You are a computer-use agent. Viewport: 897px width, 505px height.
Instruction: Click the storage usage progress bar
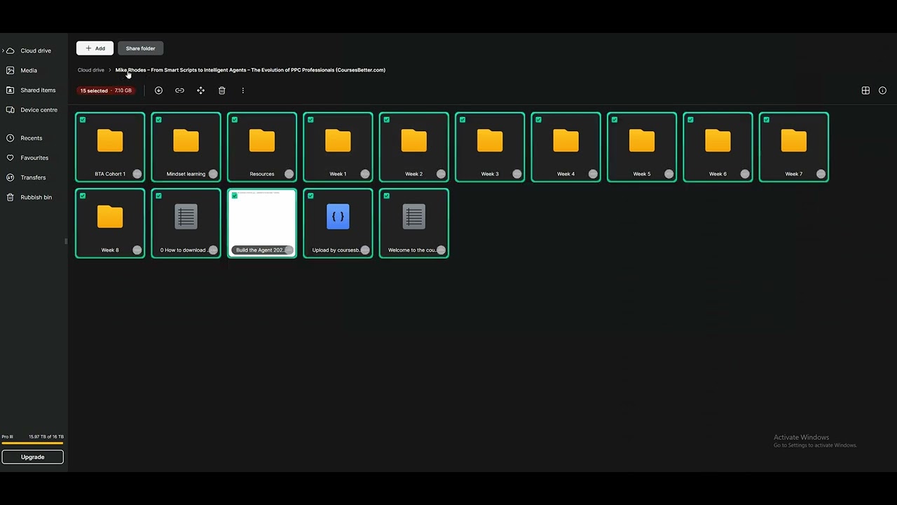(x=32, y=443)
